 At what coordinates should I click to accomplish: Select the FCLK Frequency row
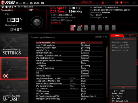[x=69, y=91]
